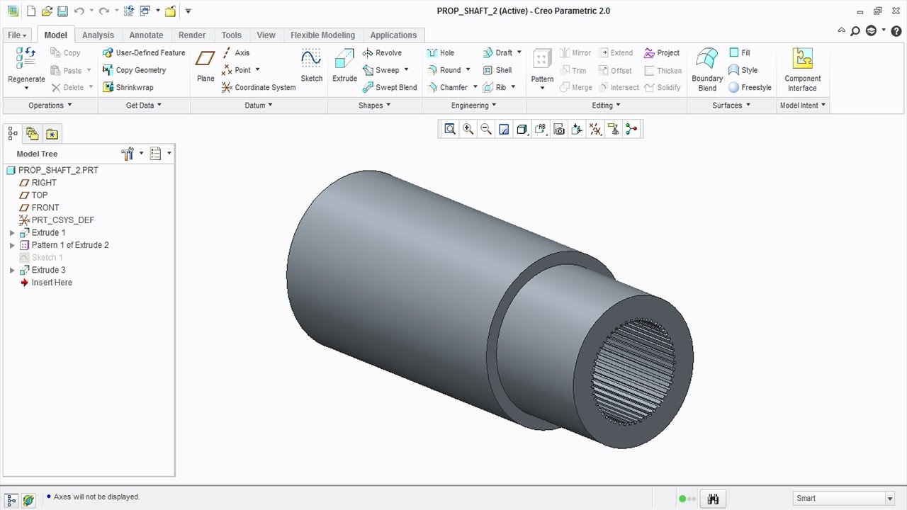
Task: Click the Draft button
Action: pyautogui.click(x=497, y=52)
